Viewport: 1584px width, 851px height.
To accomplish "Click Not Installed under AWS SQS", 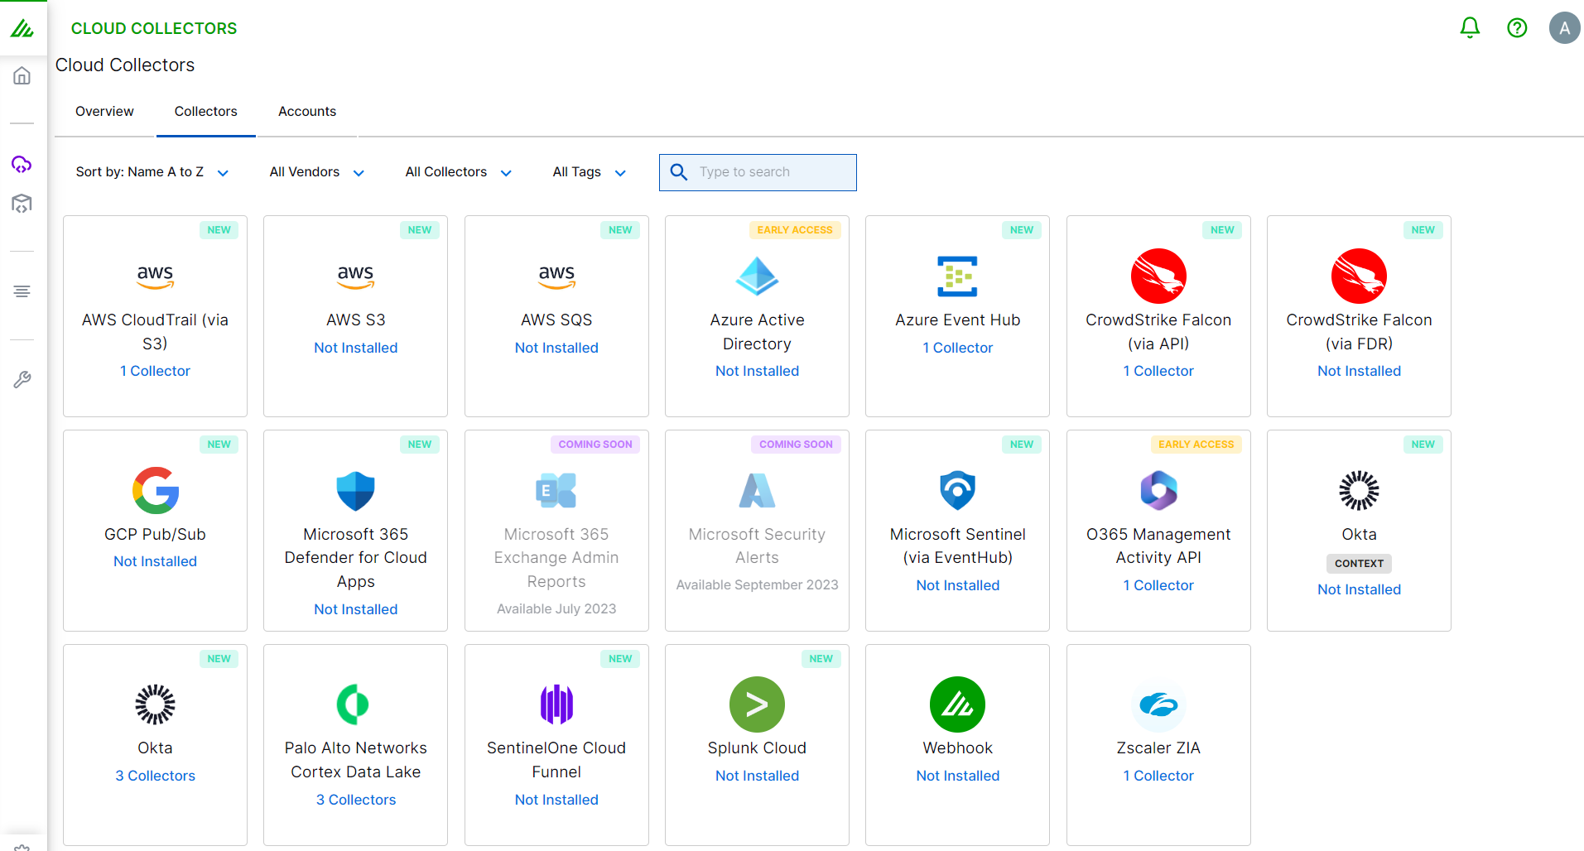I will tap(556, 348).
